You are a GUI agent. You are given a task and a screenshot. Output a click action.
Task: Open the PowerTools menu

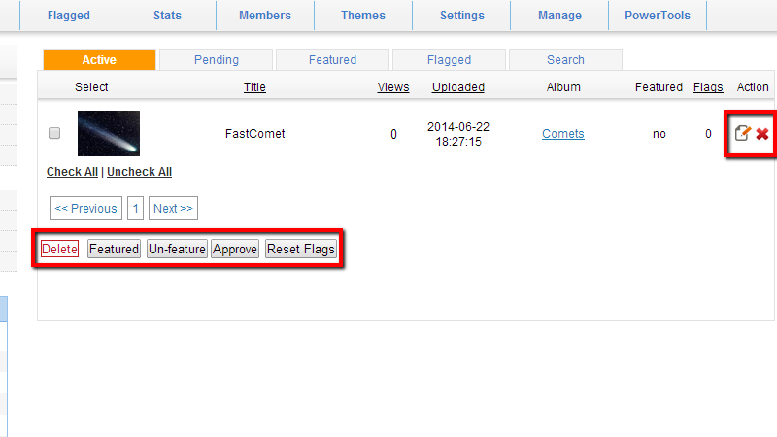658,16
